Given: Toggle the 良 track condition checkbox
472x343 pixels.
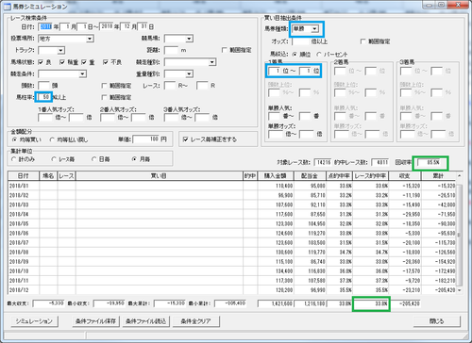Looking at the screenshot, I should (x=41, y=62).
